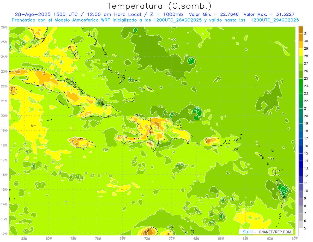Click the 'Valor Min. = 22.7646' value
This screenshot has width=313, height=242.
(x=214, y=14)
